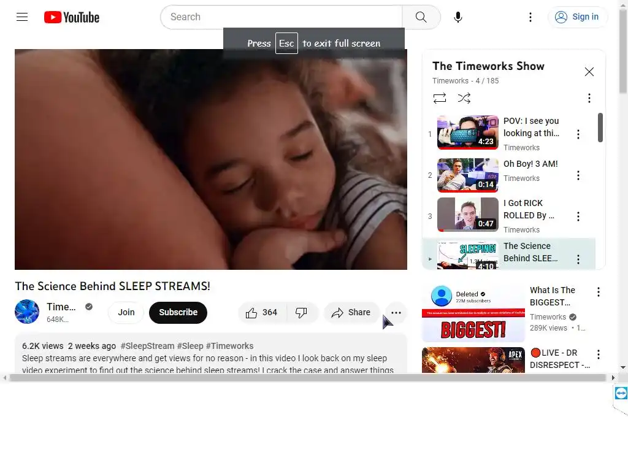Open the TeamViewer side panel icon
The height and width of the screenshot is (471, 628).
(621, 393)
